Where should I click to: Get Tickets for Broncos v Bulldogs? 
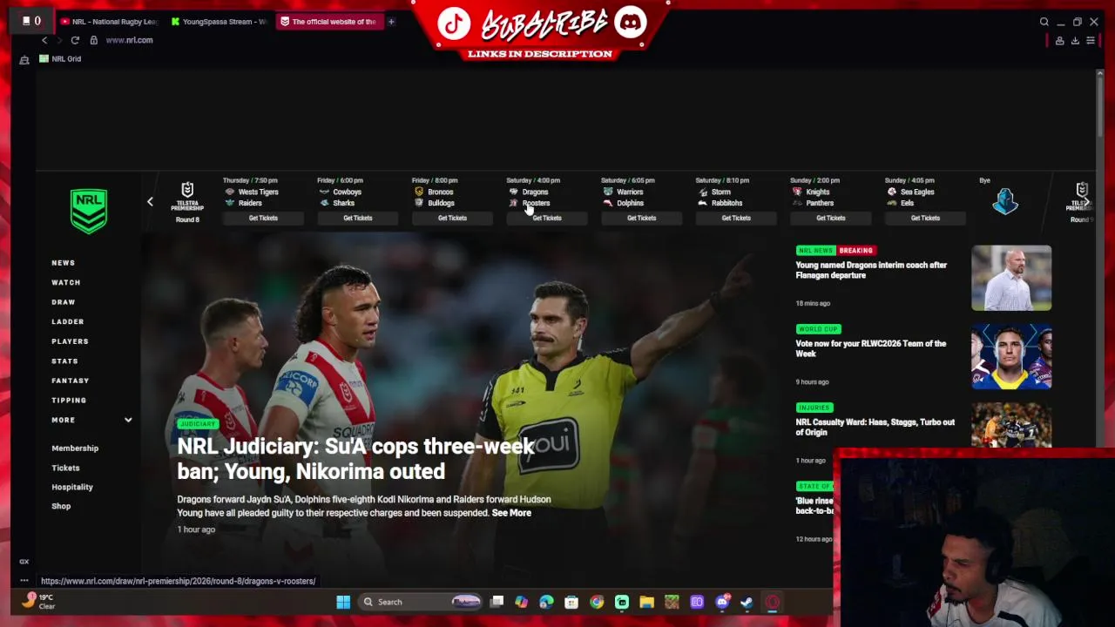pyautogui.click(x=452, y=218)
